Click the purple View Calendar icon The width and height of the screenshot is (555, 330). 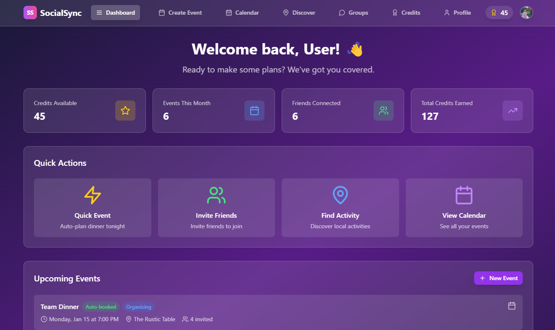(464, 195)
